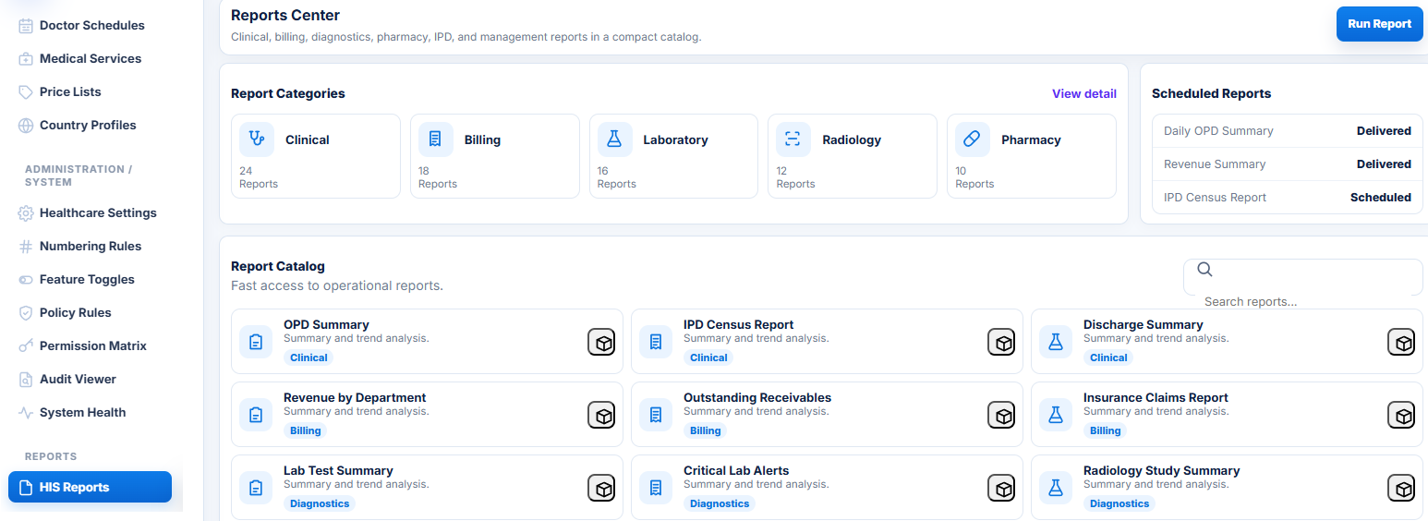Open Audit Viewer
The image size is (1428, 521).
(91, 379)
